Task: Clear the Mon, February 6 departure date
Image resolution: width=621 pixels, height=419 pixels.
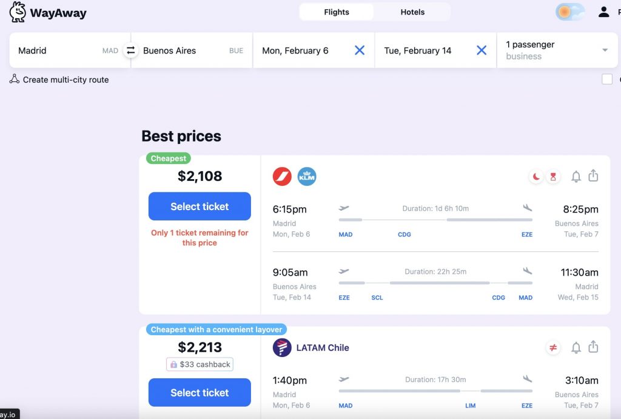Action: pos(360,50)
